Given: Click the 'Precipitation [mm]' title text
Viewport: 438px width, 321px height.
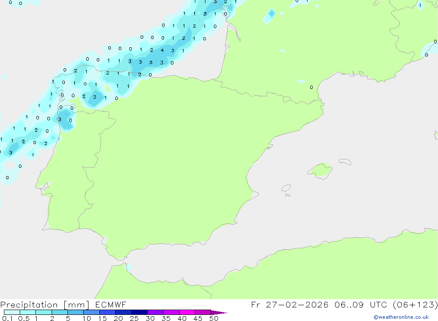Looking at the screenshot, I should click(45, 305).
